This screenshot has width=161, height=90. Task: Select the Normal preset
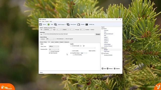pos(106,50)
